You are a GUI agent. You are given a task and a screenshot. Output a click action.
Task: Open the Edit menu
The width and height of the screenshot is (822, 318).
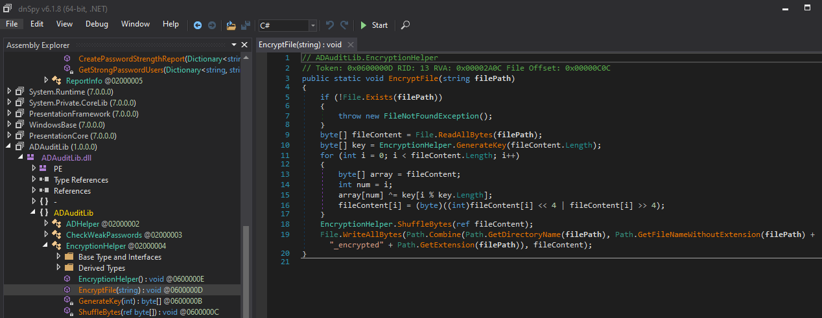click(37, 24)
